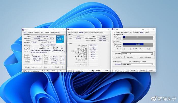Open the Threads count dropdown in Bench window
Image resolution: width=178 pixels, height=103 pixels.
[127, 49]
